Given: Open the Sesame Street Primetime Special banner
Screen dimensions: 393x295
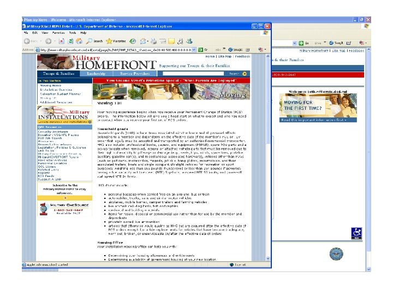Looking at the screenshot, I should (171, 80).
